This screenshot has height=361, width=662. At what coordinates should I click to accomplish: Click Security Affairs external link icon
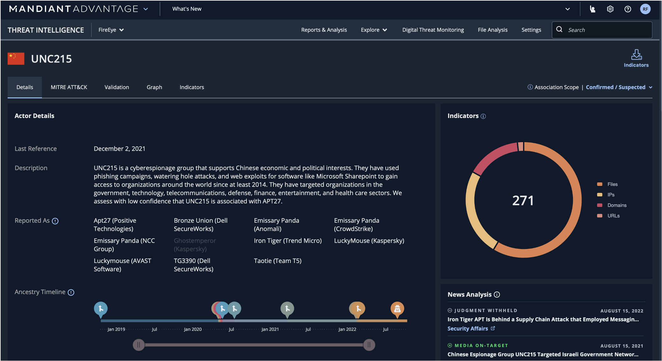[x=493, y=328]
